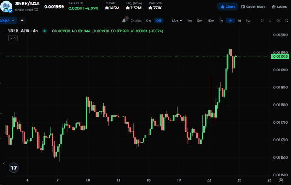Screen dimensions: 291x185
Task: Open the price axis settings gear
Action: point(281,180)
